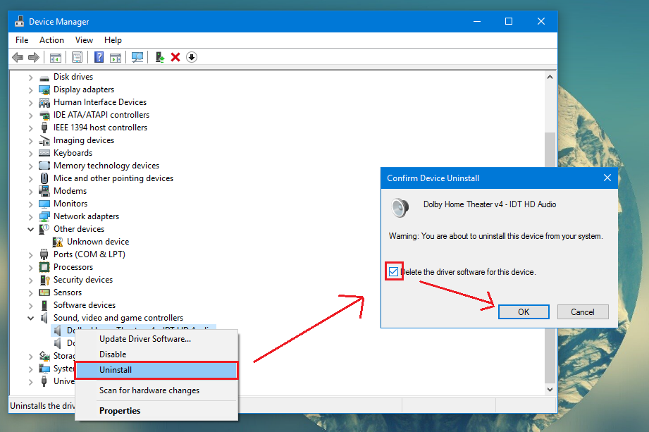Select the Unknown device entry
Screen dimensions: 649x432
(x=98, y=242)
